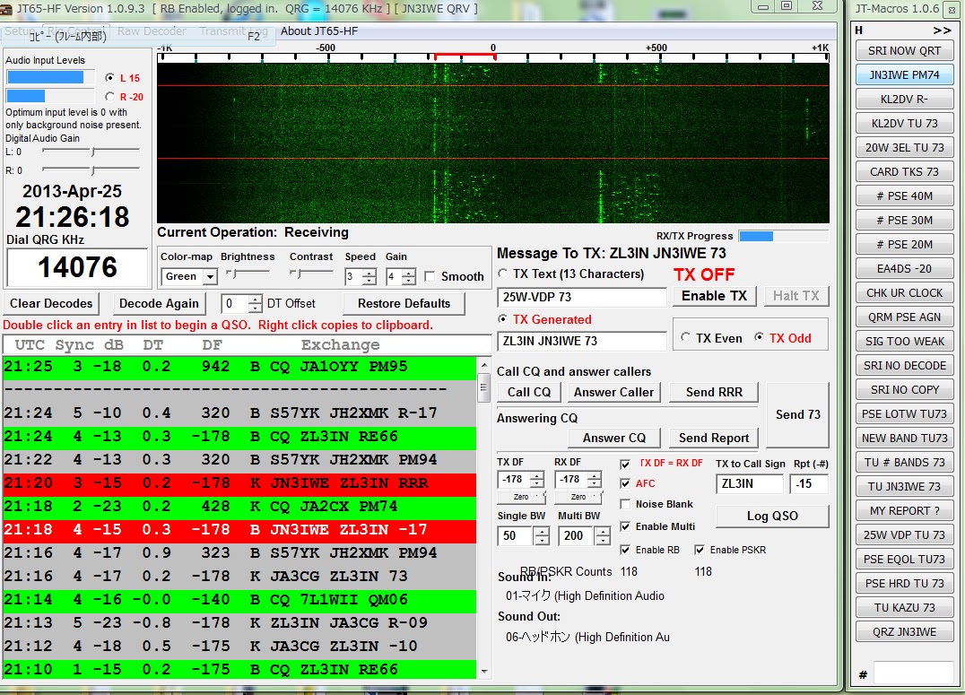
Task: Toggle Enable Multi checkbox
Action: pos(625,526)
